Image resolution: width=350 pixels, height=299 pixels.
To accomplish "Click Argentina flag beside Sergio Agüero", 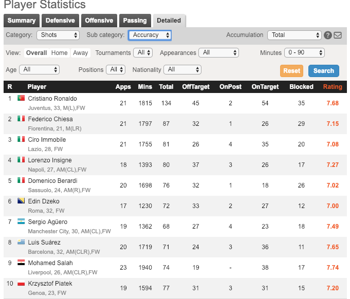I will pos(21,221).
